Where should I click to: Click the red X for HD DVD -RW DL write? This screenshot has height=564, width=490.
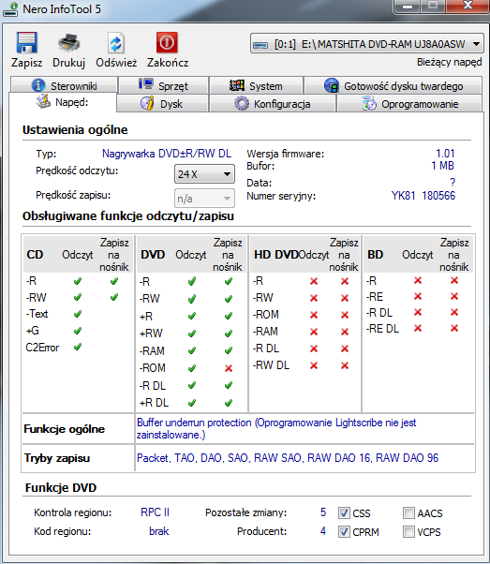pyautogui.click(x=345, y=365)
